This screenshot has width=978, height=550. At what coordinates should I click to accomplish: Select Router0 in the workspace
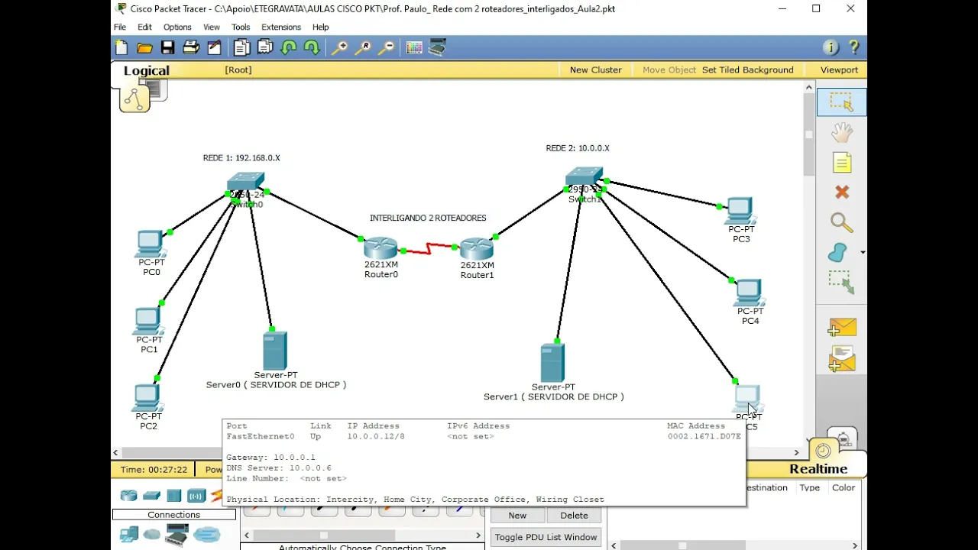(x=381, y=248)
